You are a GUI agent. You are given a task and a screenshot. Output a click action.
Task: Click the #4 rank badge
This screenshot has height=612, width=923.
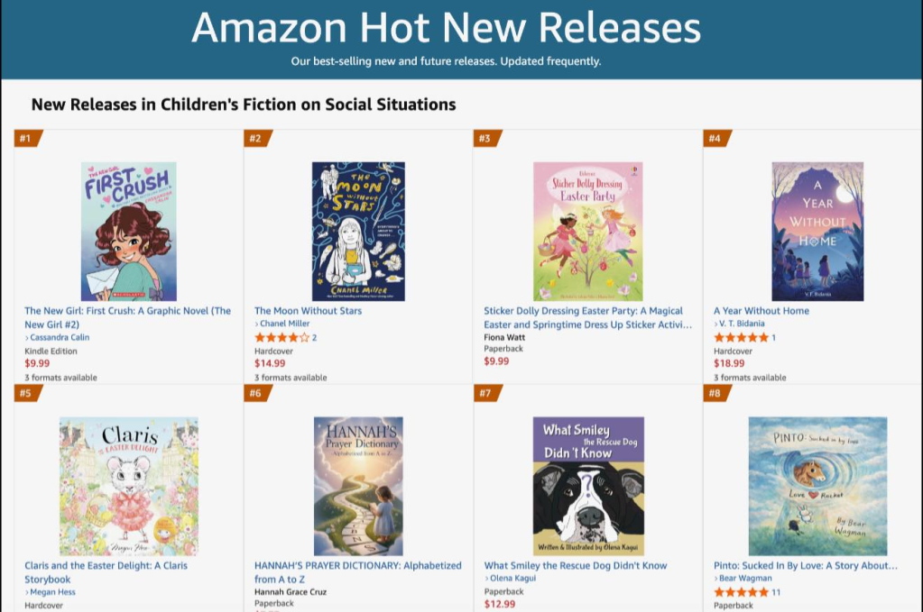click(715, 138)
